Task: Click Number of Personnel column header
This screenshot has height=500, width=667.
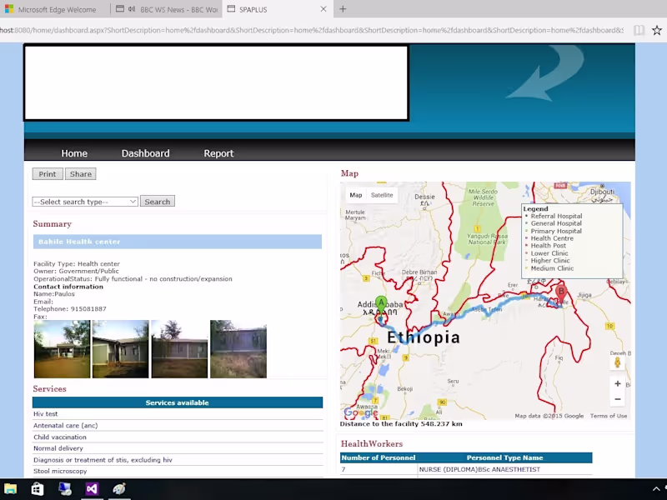Action: tap(379, 457)
